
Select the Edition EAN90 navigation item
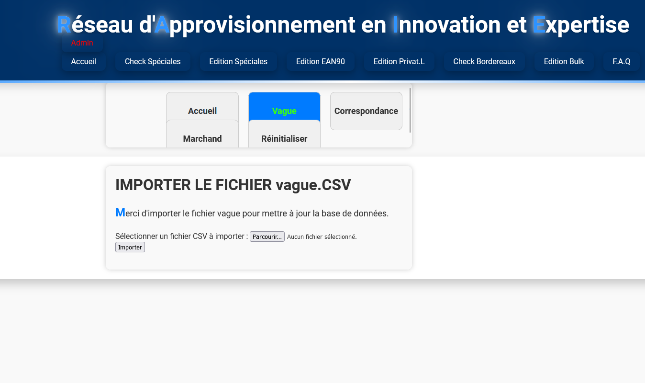[320, 61]
